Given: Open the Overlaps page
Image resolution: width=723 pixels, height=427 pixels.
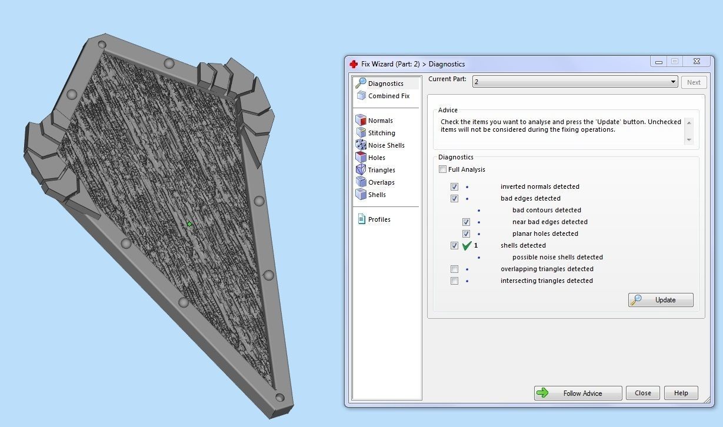Looking at the screenshot, I should (381, 182).
